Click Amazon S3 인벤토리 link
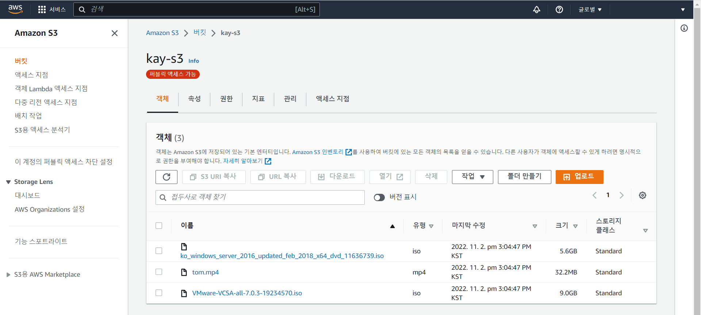Image resolution: width=701 pixels, height=315 pixels. tap(318, 152)
